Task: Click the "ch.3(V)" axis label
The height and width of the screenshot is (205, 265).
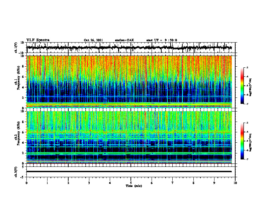Action: 16,172
